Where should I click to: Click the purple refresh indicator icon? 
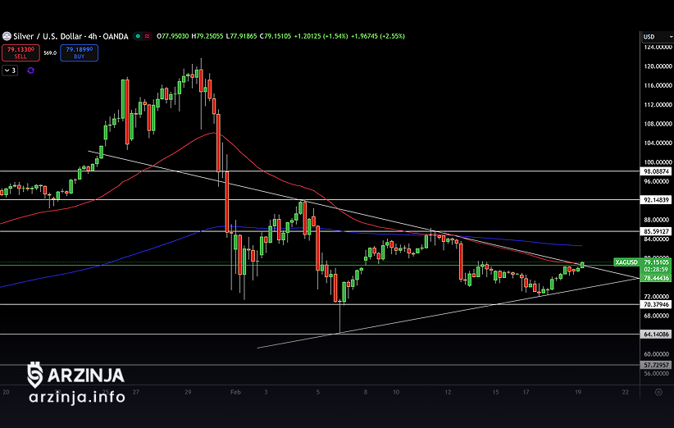coord(30,71)
